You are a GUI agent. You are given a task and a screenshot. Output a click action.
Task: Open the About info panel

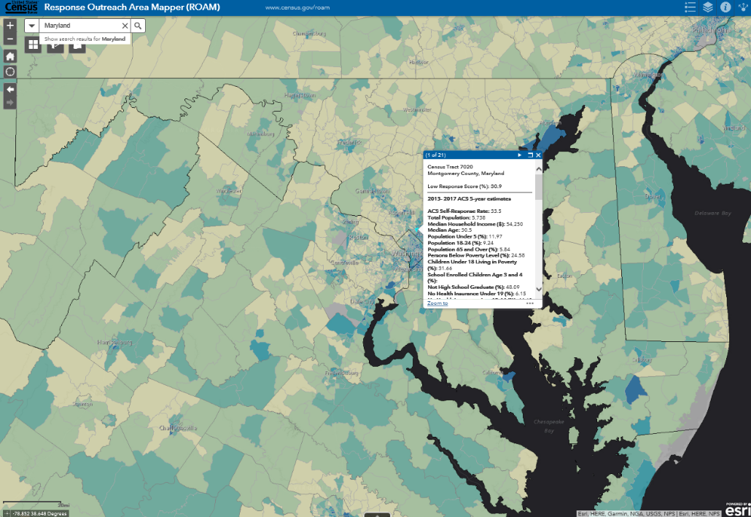tap(725, 7)
